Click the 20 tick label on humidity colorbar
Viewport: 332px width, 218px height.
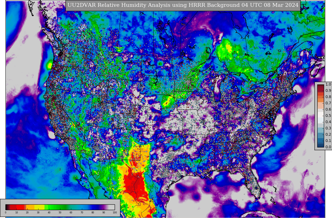point(27,213)
